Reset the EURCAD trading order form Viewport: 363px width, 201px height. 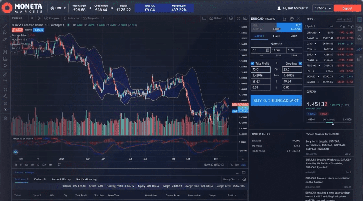click(285, 19)
